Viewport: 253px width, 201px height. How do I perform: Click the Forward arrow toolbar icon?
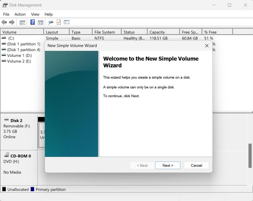(x=12, y=22)
